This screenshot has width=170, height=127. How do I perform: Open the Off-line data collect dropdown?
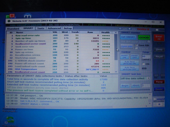148,78
